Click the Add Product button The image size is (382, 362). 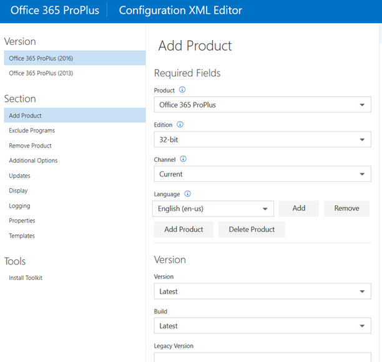click(x=184, y=229)
